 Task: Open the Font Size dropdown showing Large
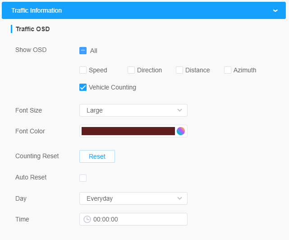133,110
